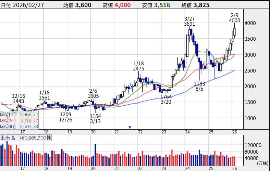
Task: Click the 2/6 1605 peak annotation
Action: point(93,93)
